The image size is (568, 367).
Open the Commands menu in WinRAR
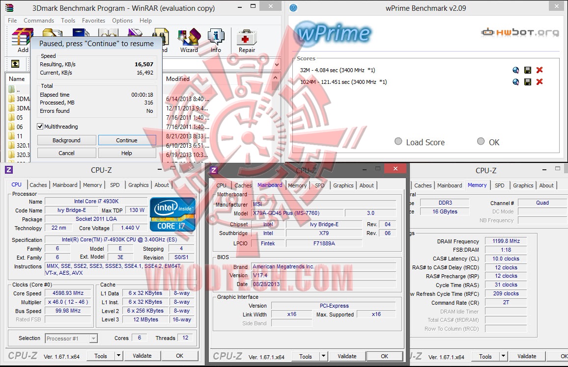[39, 21]
